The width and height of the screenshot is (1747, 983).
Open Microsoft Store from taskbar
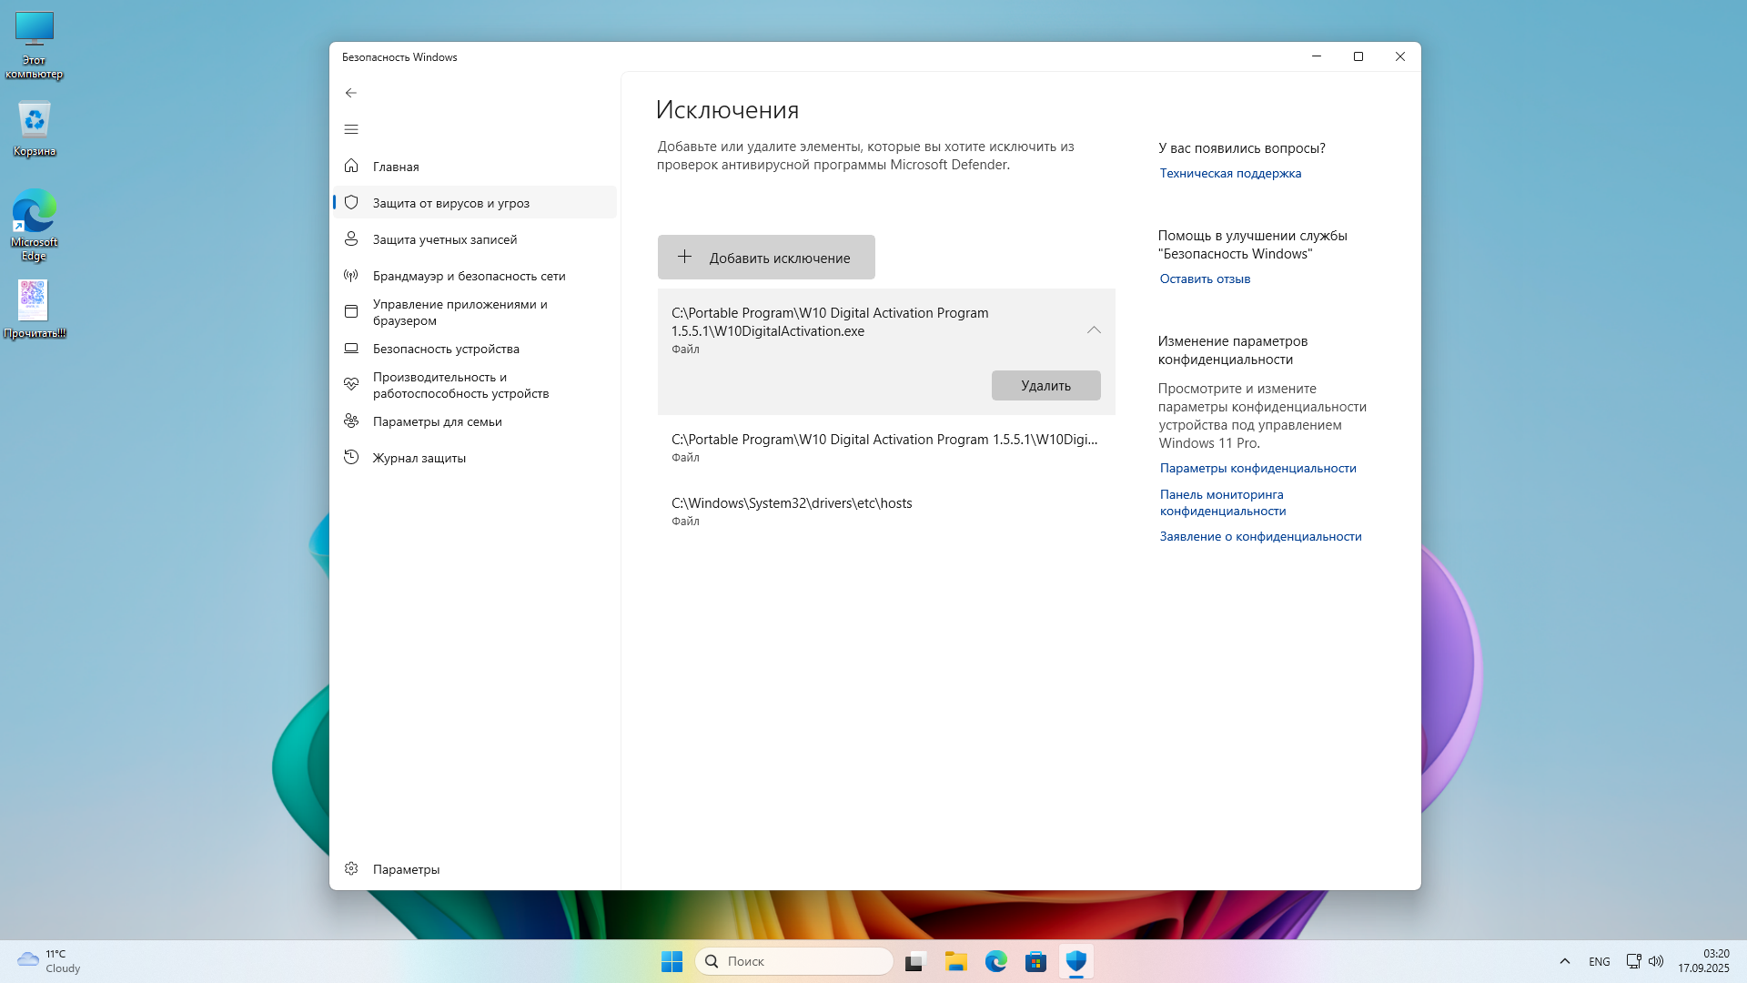1035,961
